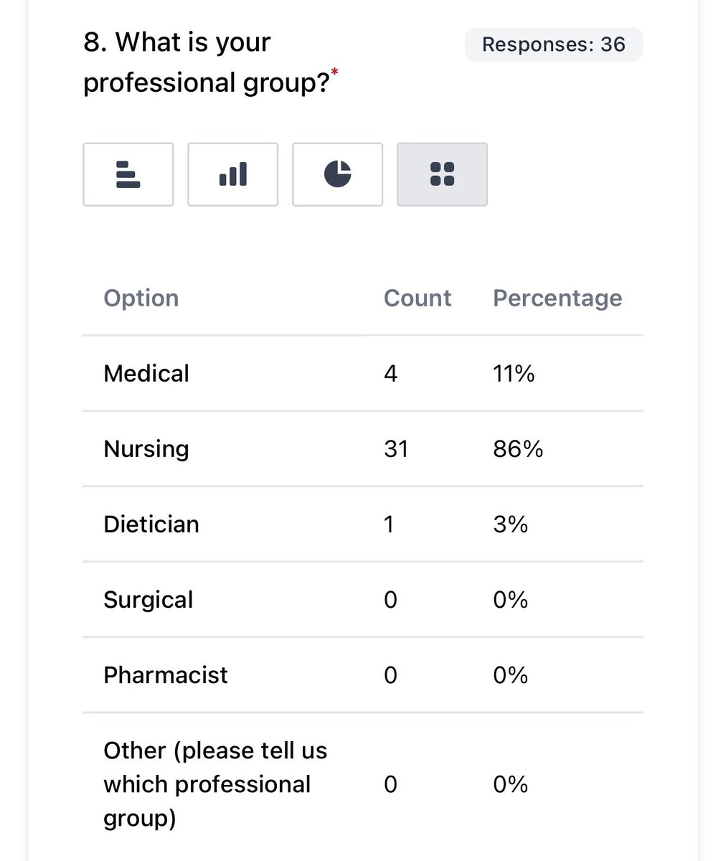Select the Nursing row label
The width and height of the screenshot is (726, 861).
146,448
